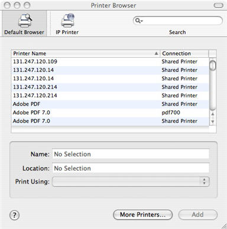Sort by Connection column header
Viewport: 227px width, 229px height.
click(x=184, y=54)
